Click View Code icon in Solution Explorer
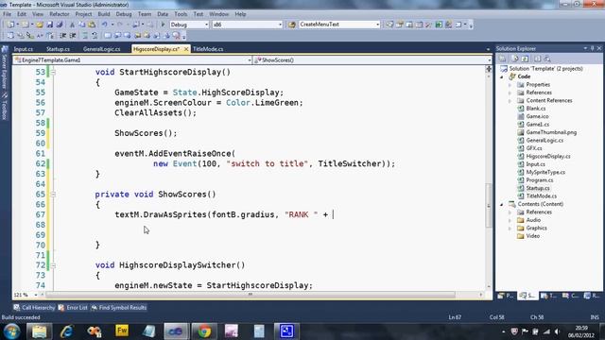Image resolution: width=605 pixels, height=340 pixels. 538,59
